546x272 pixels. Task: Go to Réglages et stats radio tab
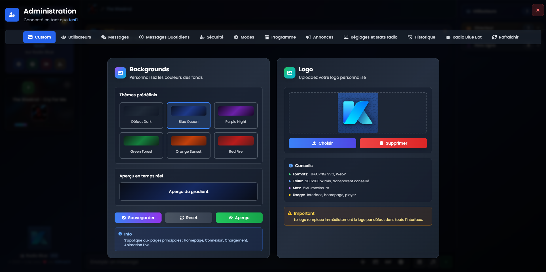[x=370, y=37]
